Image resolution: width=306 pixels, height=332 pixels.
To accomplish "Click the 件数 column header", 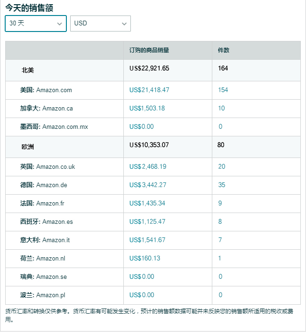I will click(x=224, y=50).
